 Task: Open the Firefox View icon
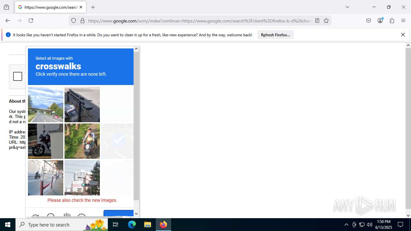(6, 7)
